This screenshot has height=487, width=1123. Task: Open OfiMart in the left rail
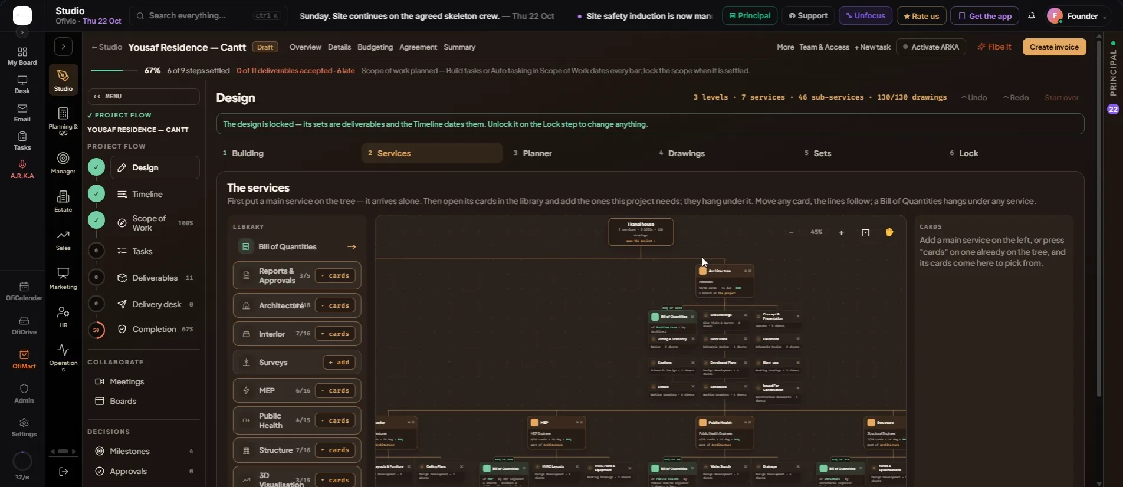coord(24,359)
